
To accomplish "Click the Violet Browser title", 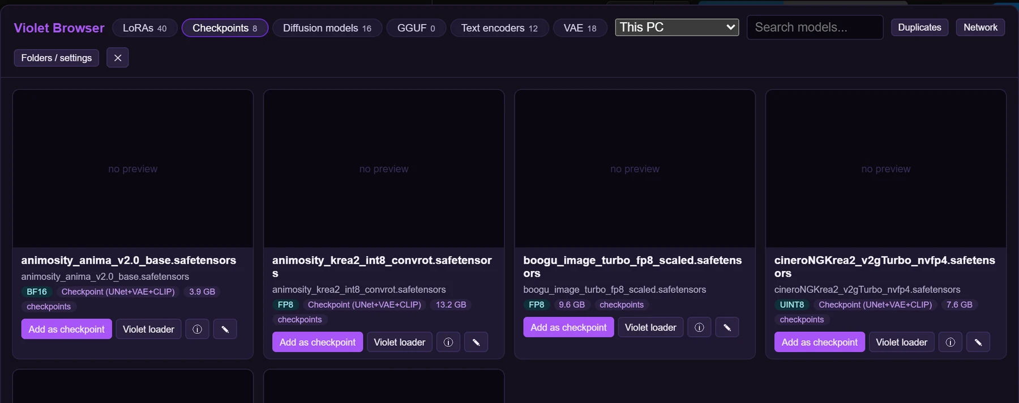I will point(59,28).
